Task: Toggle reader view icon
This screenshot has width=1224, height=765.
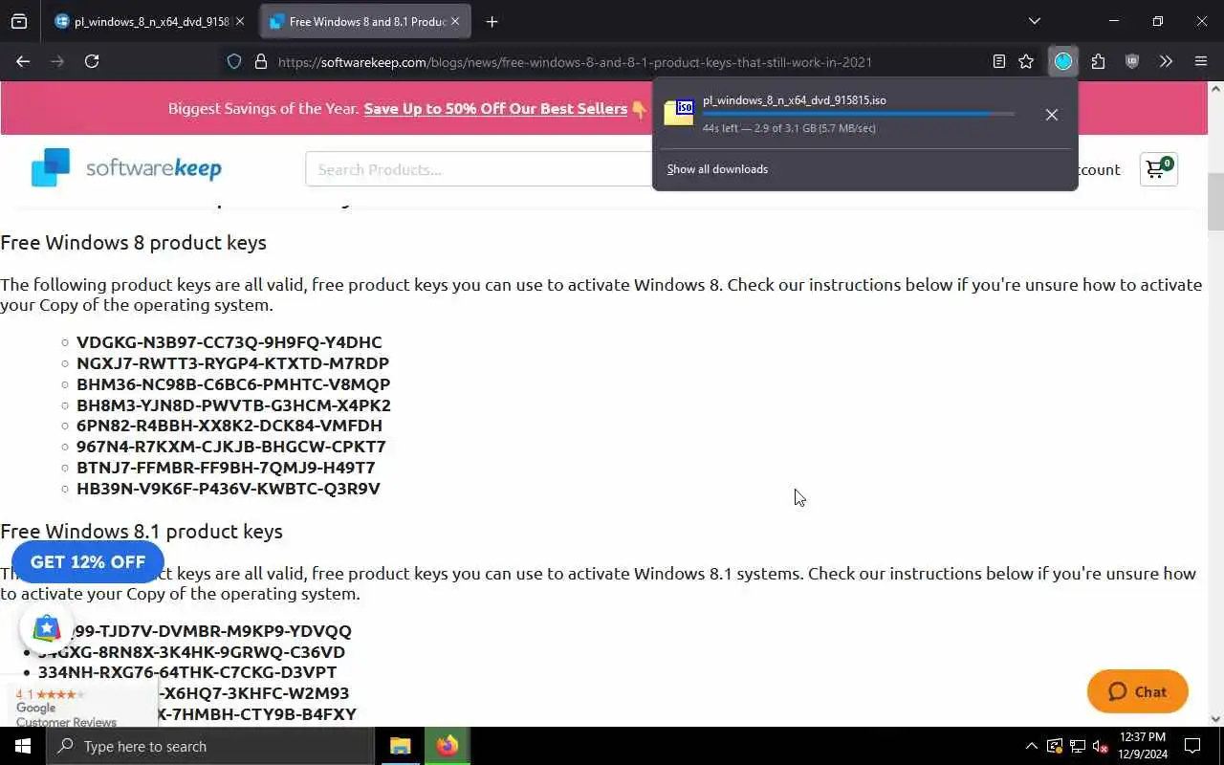Action: [x=999, y=61]
